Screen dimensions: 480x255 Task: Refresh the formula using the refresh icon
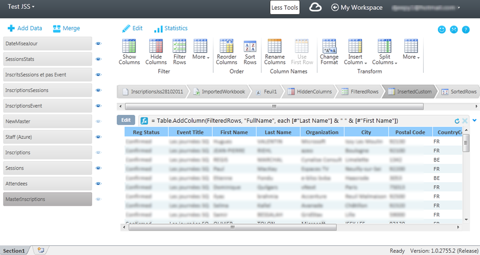click(x=457, y=121)
